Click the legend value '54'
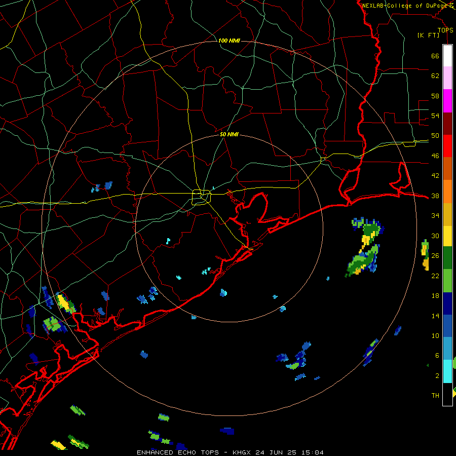 coord(435,116)
